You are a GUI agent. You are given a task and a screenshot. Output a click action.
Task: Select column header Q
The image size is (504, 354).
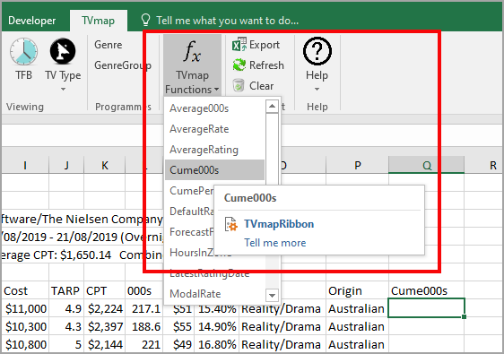coord(426,165)
